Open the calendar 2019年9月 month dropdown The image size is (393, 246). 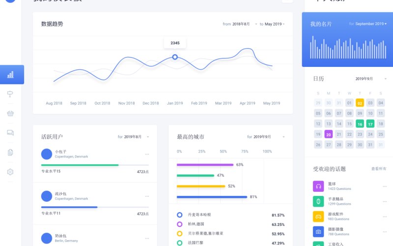coord(371,79)
